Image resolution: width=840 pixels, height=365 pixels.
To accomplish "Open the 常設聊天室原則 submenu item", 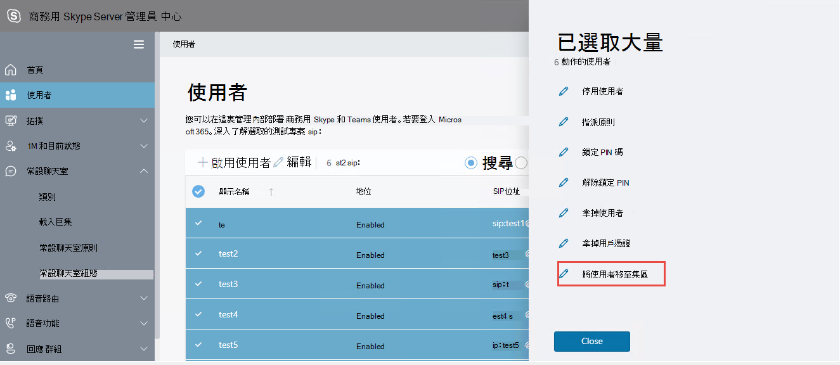I will click(68, 248).
